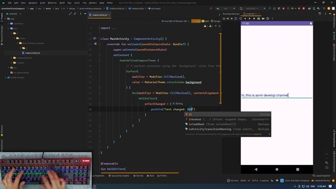This screenshot has height=189, width=336.
Task: Click red stop app icon in main toolbar
Action: [x=303, y=8]
